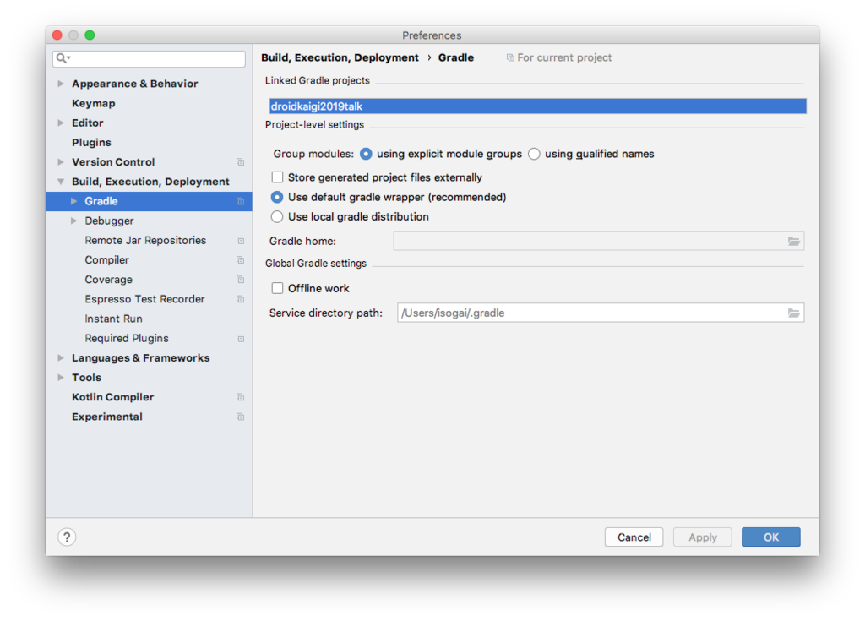Open Compiler settings page
The width and height of the screenshot is (865, 621).
click(106, 259)
